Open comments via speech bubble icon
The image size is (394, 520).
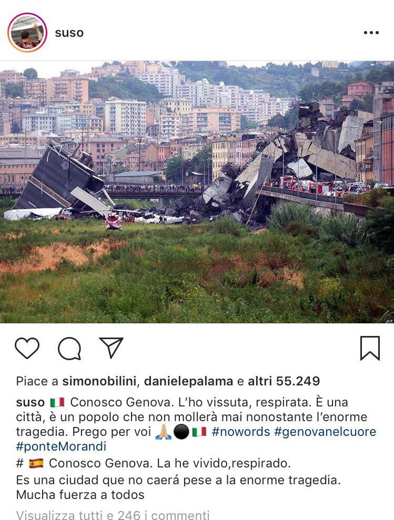coord(69,349)
